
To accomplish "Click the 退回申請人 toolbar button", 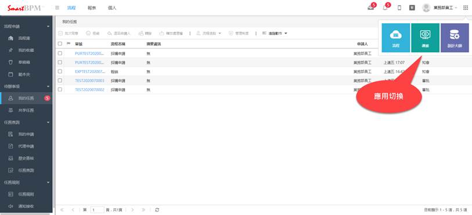I will (x=118, y=34).
